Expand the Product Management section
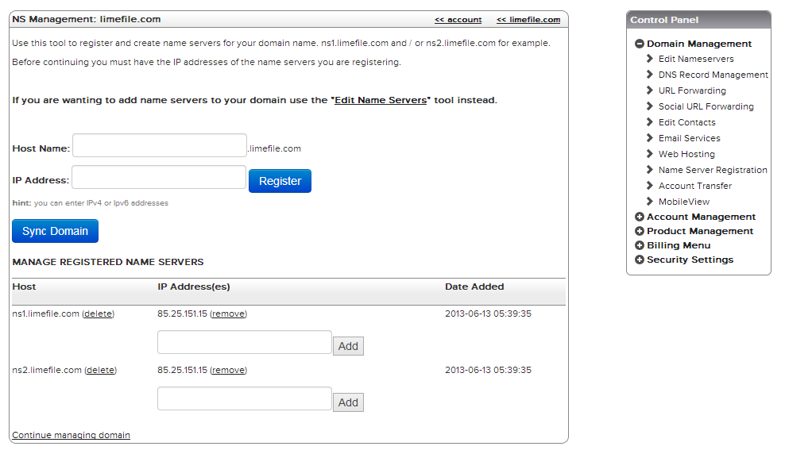This screenshot has height=454, width=785. pyautogui.click(x=640, y=231)
